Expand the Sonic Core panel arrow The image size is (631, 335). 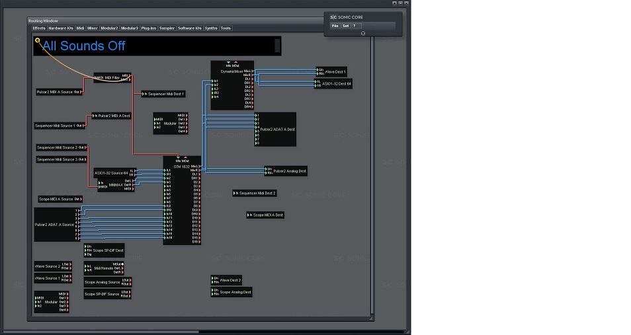coord(362,33)
